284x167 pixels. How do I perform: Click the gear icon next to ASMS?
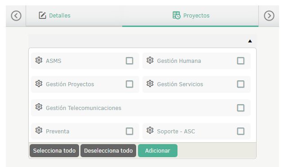point(39,60)
